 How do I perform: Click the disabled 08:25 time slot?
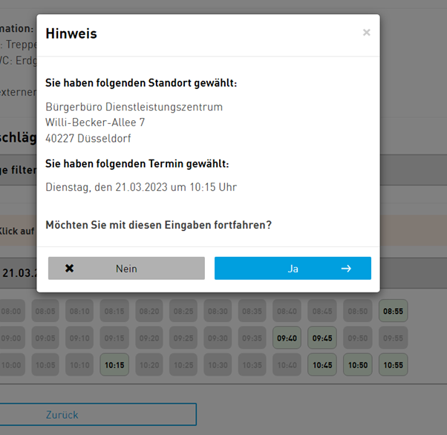point(183,311)
